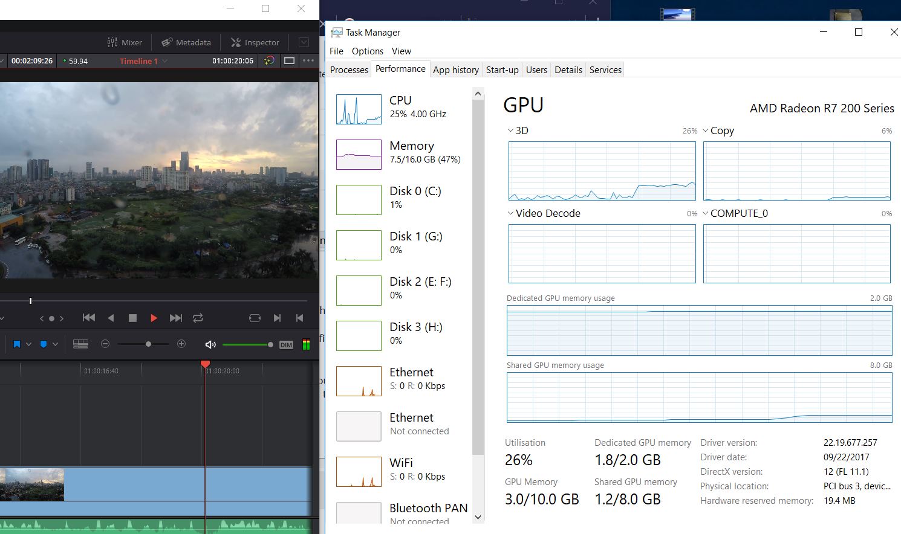This screenshot has width=901, height=534.
Task: Go to previous clip marker button
Action: click(299, 318)
